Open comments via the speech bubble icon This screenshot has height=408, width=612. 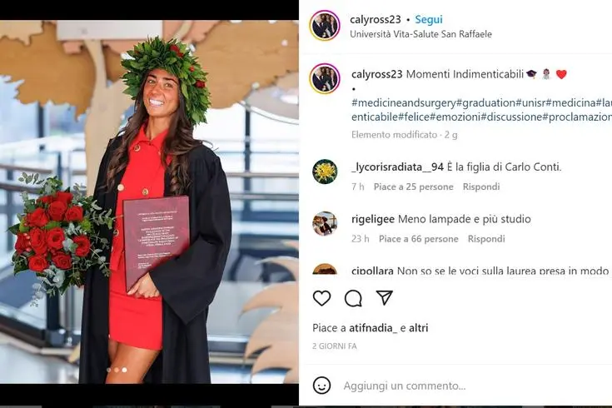pos(353,298)
